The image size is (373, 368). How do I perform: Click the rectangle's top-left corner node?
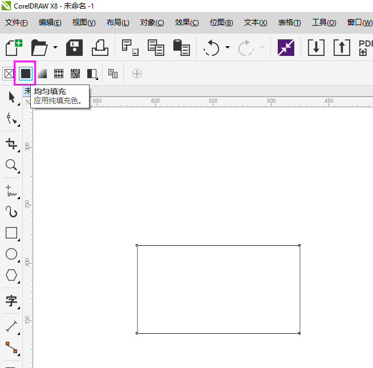[137, 245]
